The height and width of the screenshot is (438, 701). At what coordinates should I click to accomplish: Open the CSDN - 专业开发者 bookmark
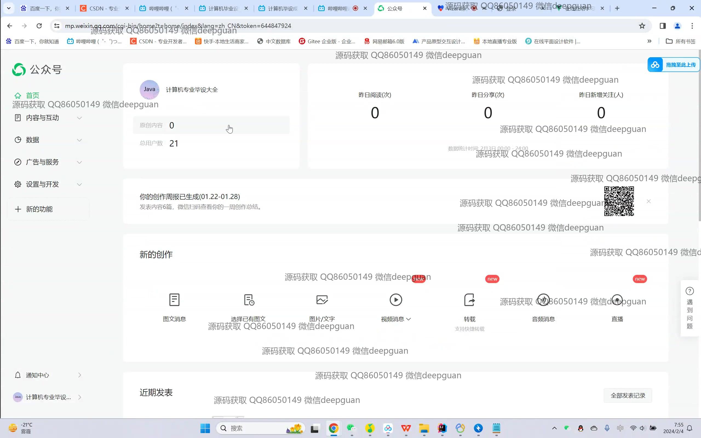point(158,41)
